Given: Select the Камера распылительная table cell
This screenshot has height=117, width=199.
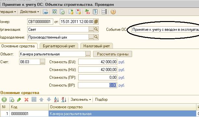Looking at the screenshot, I should point(122,113).
